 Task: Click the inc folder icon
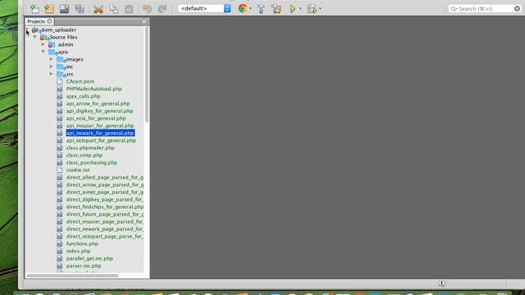click(60, 66)
